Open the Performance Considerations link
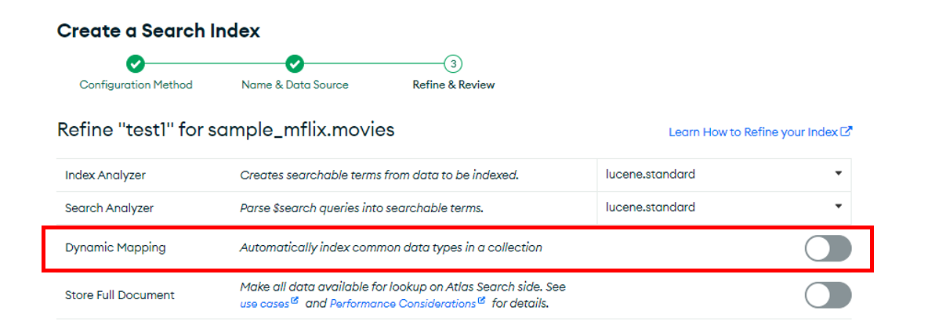This screenshot has height=332, width=928. [402, 305]
